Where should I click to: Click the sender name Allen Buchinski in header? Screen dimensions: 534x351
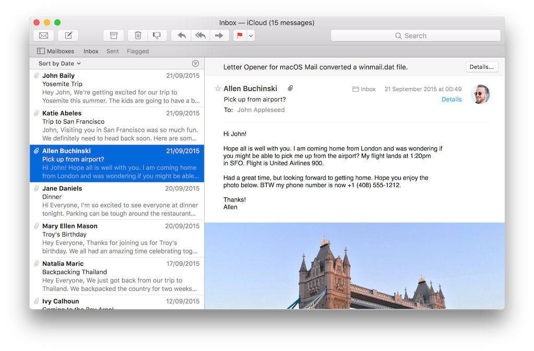coord(251,89)
